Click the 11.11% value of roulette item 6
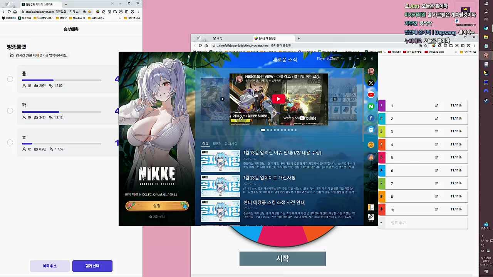 point(456,170)
